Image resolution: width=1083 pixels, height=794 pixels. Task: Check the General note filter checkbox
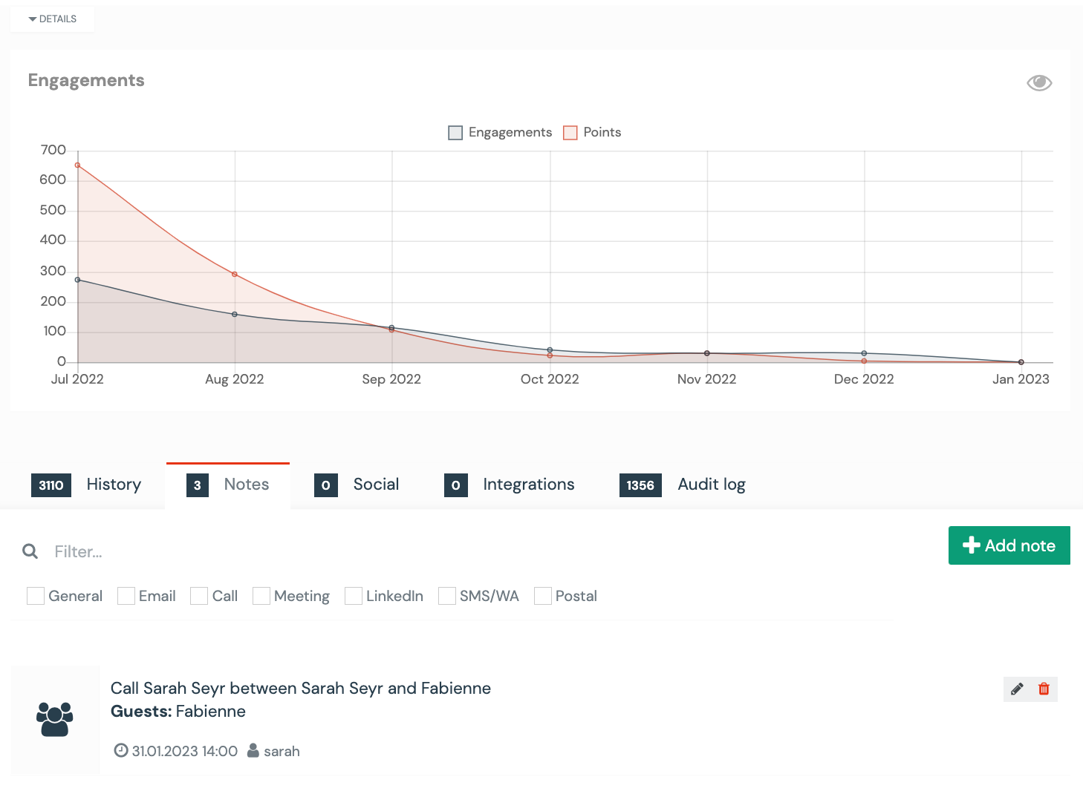point(36,596)
